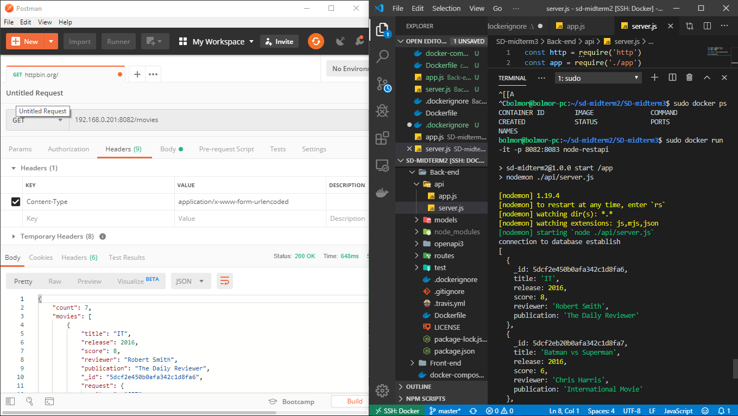Switch to Pre-request Script tab
738x416 pixels.
click(226, 149)
